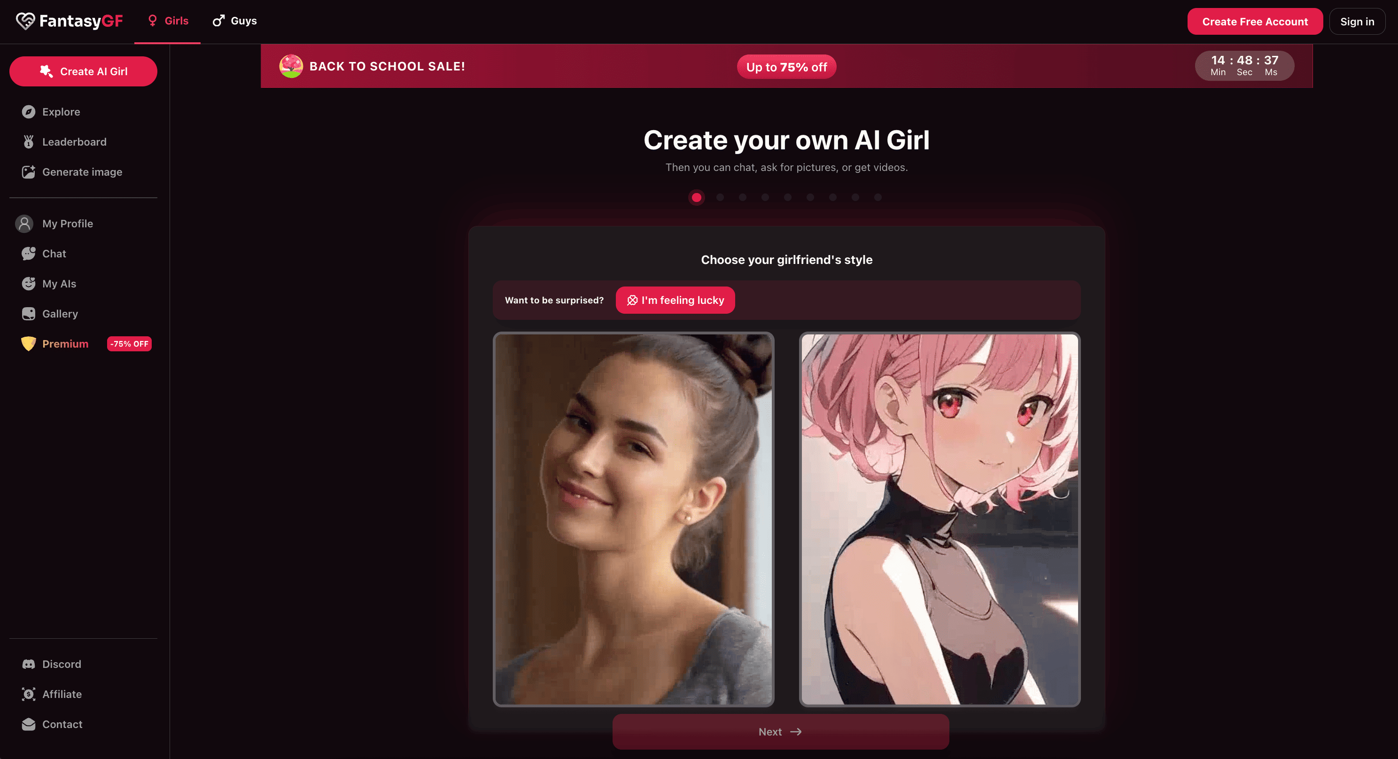
Task: Open Premium with the -75% OFF badge
Action: pos(65,343)
